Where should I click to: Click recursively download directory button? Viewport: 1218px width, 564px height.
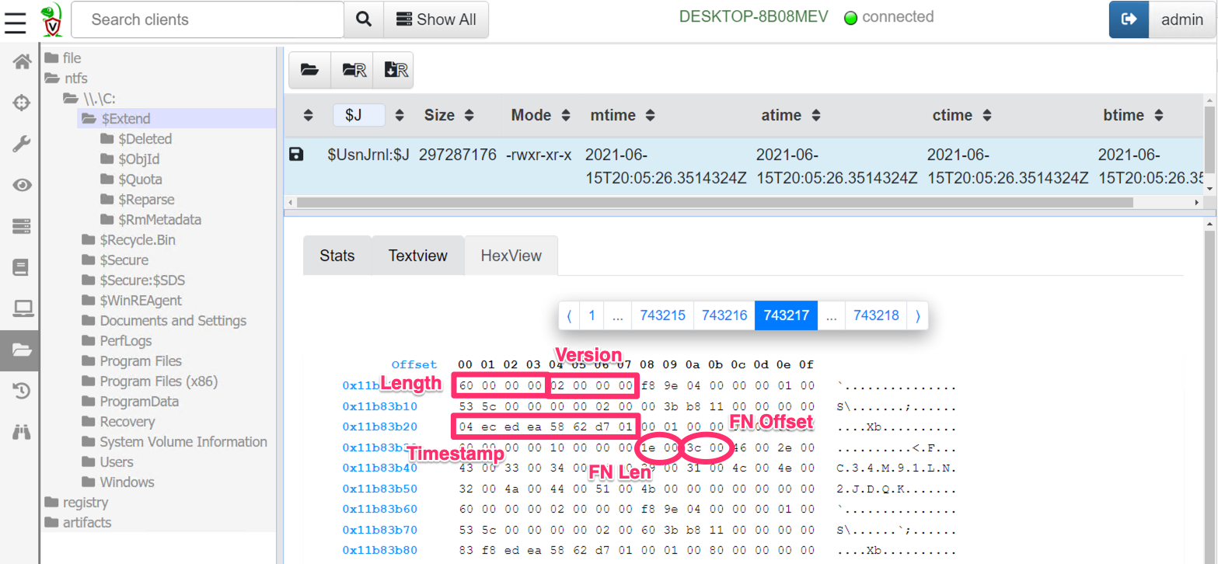[x=394, y=71]
